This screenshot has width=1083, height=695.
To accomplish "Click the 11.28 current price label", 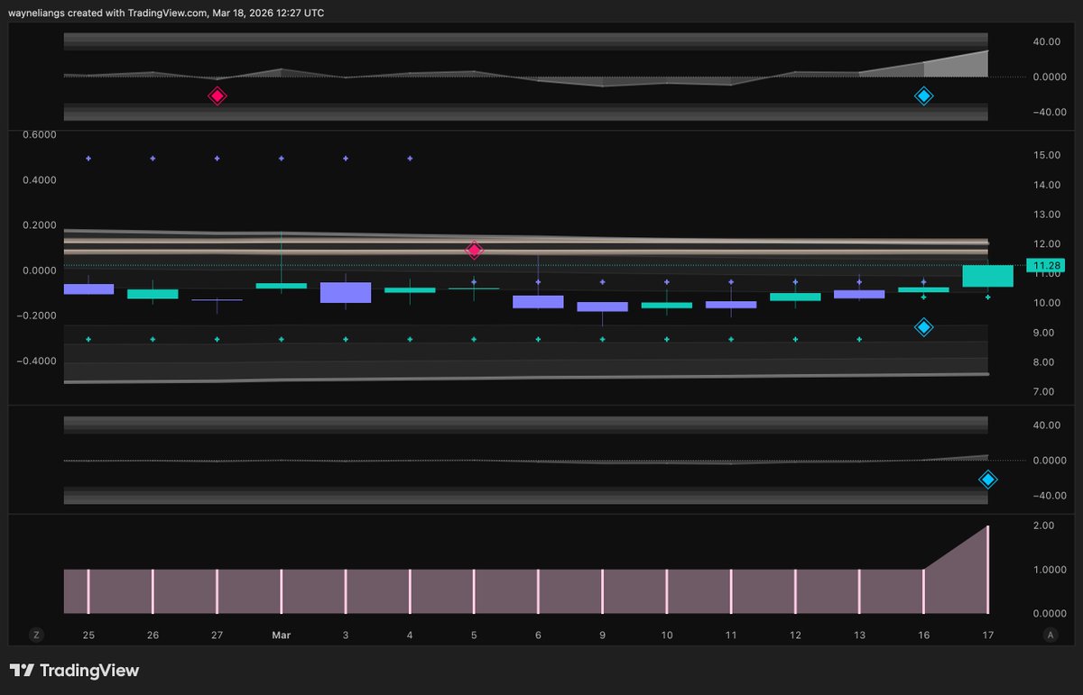I will coord(1046,265).
